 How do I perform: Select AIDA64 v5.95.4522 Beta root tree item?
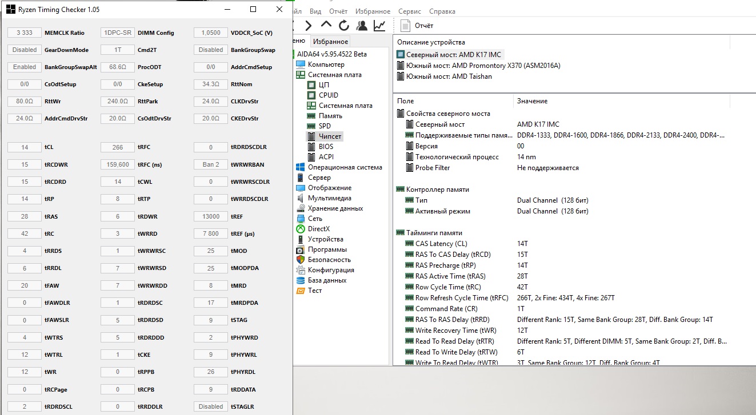point(332,54)
